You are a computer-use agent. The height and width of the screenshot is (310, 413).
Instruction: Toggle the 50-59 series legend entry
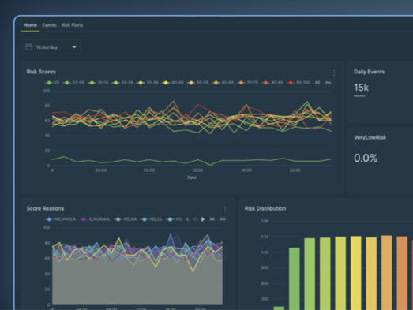(197, 83)
